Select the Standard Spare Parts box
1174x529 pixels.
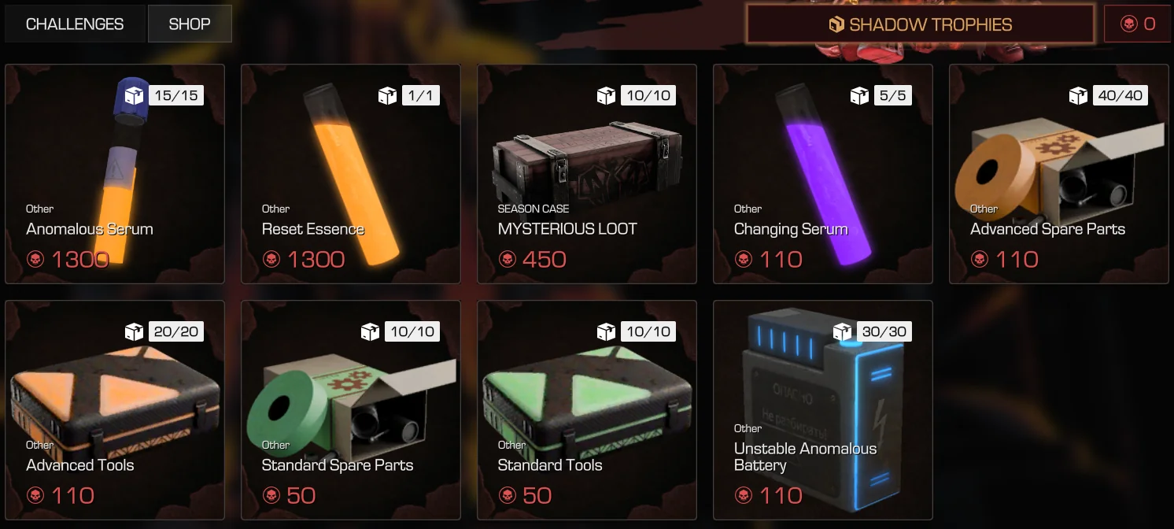pos(351,410)
